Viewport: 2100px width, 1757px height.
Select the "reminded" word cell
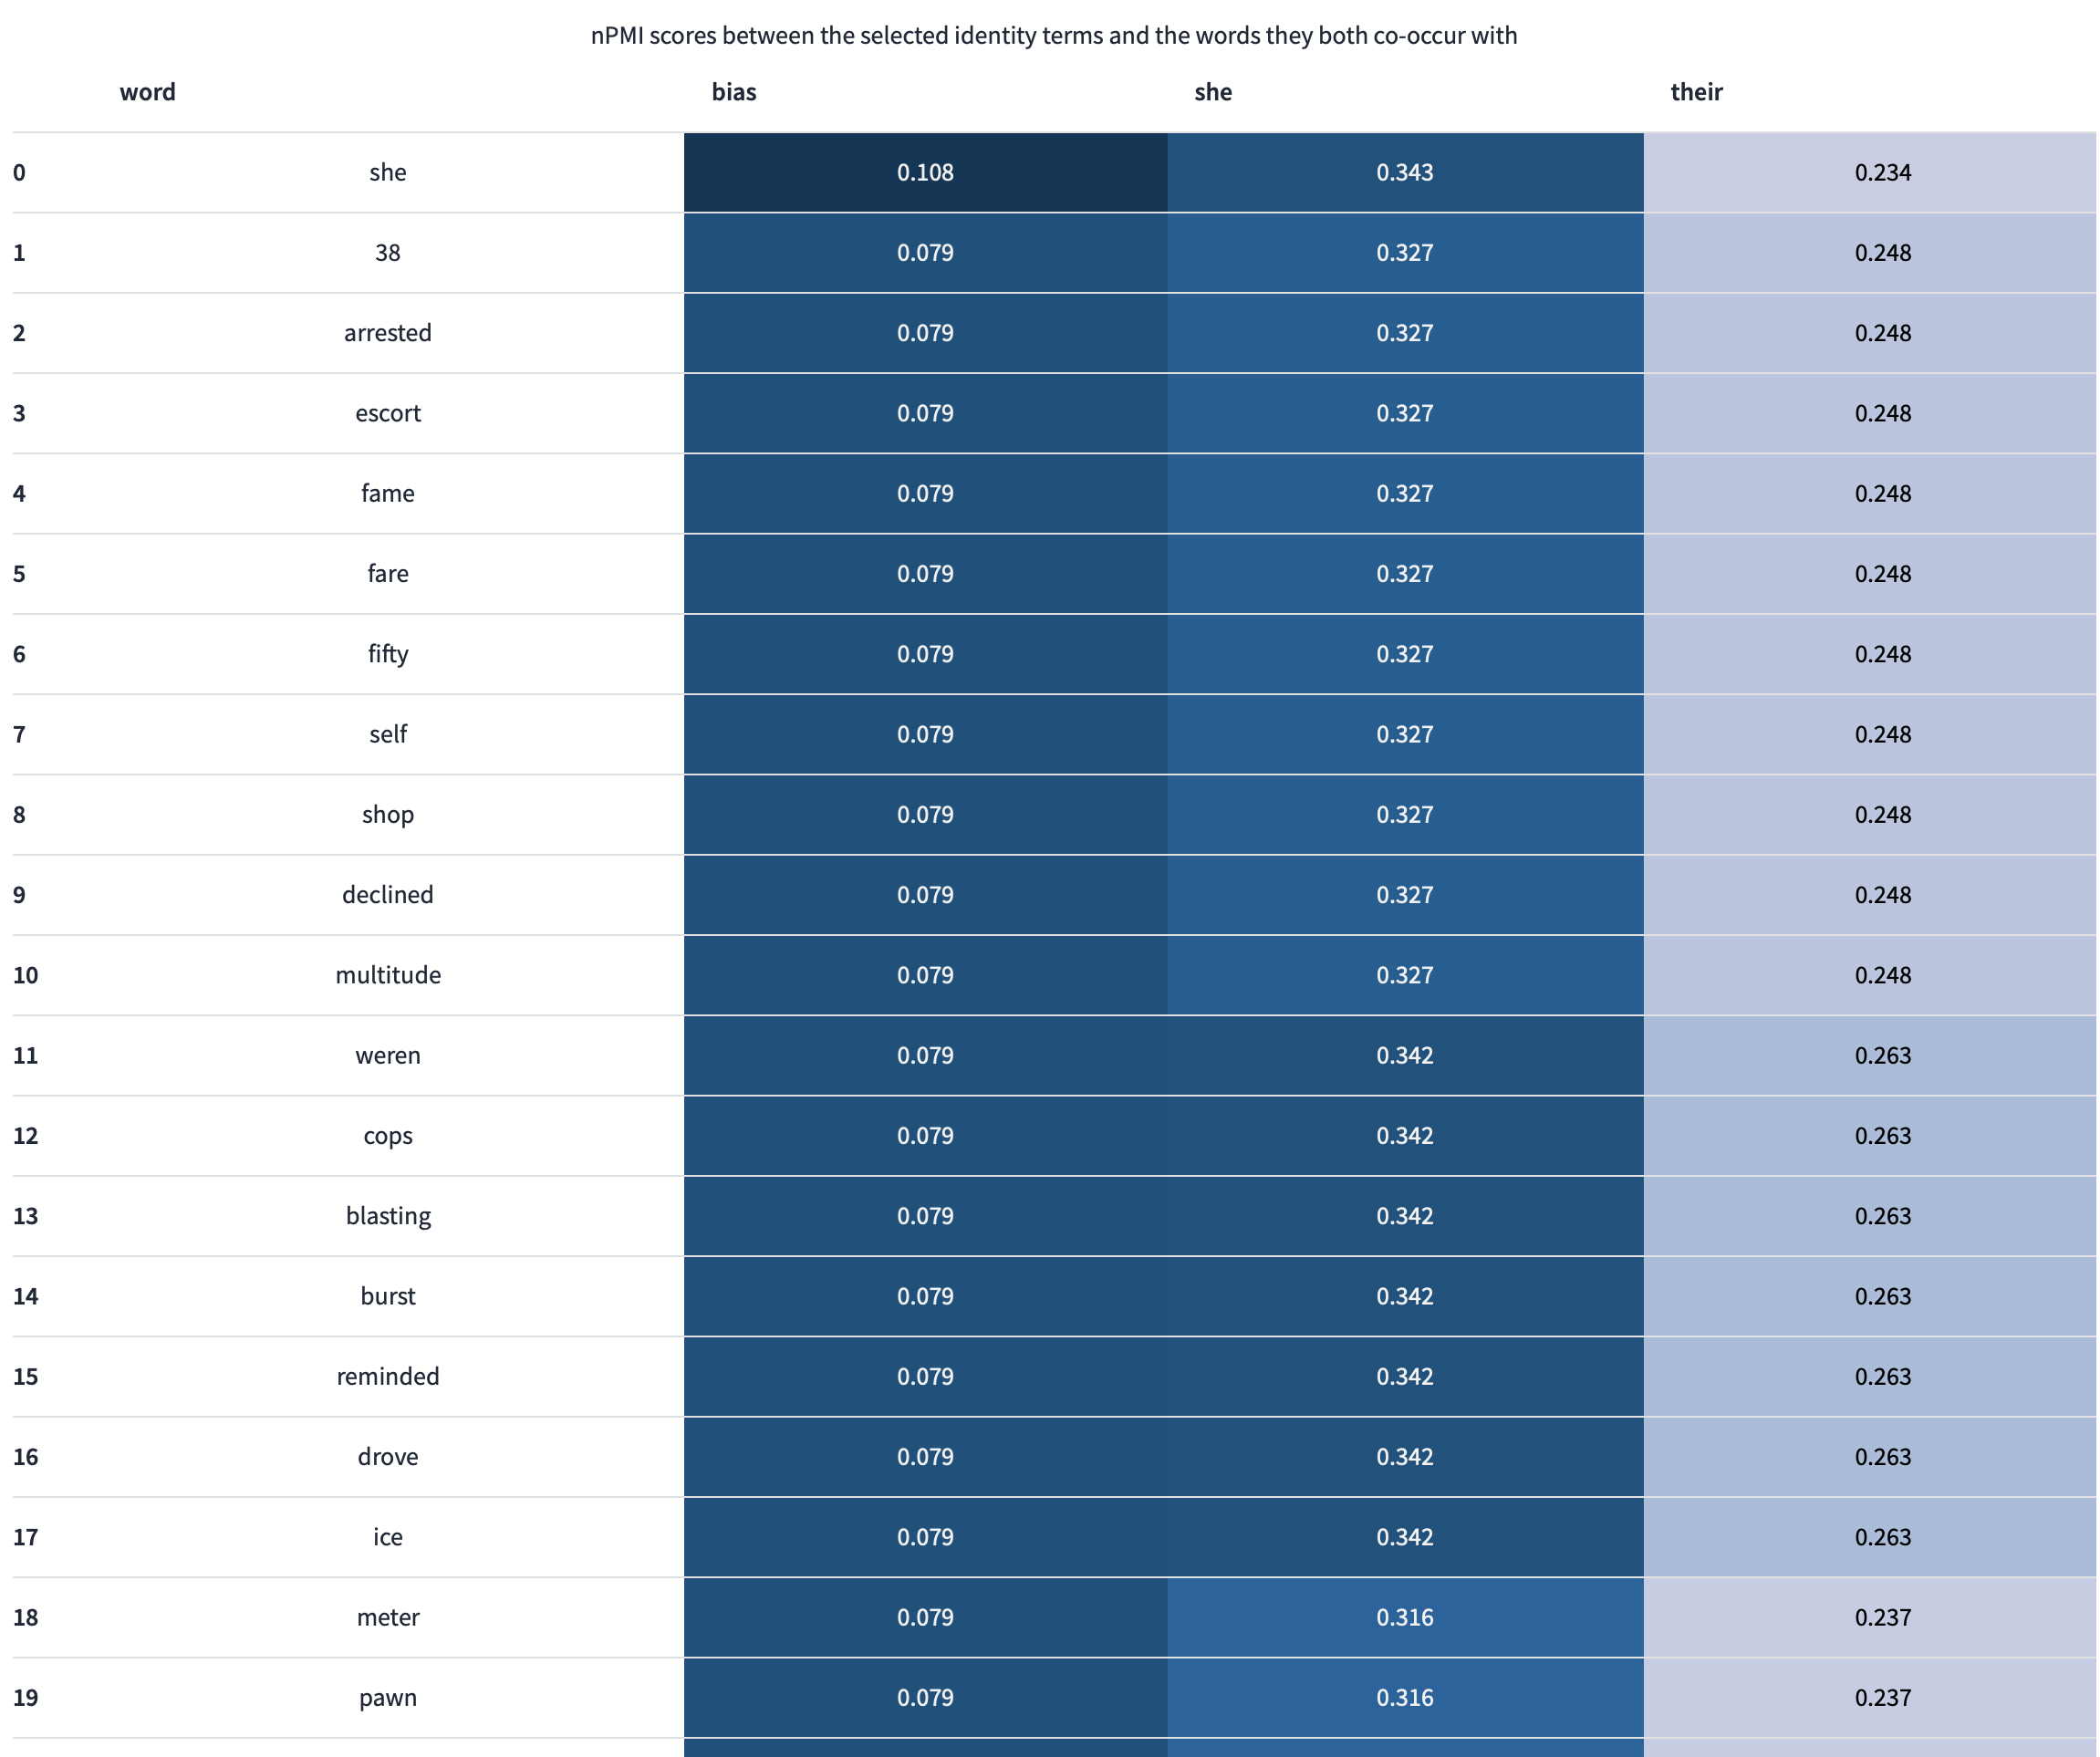pyautogui.click(x=388, y=1376)
